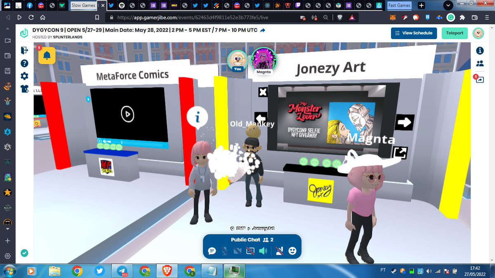
Task: Open a new browser tab
Action: pos(421,5)
